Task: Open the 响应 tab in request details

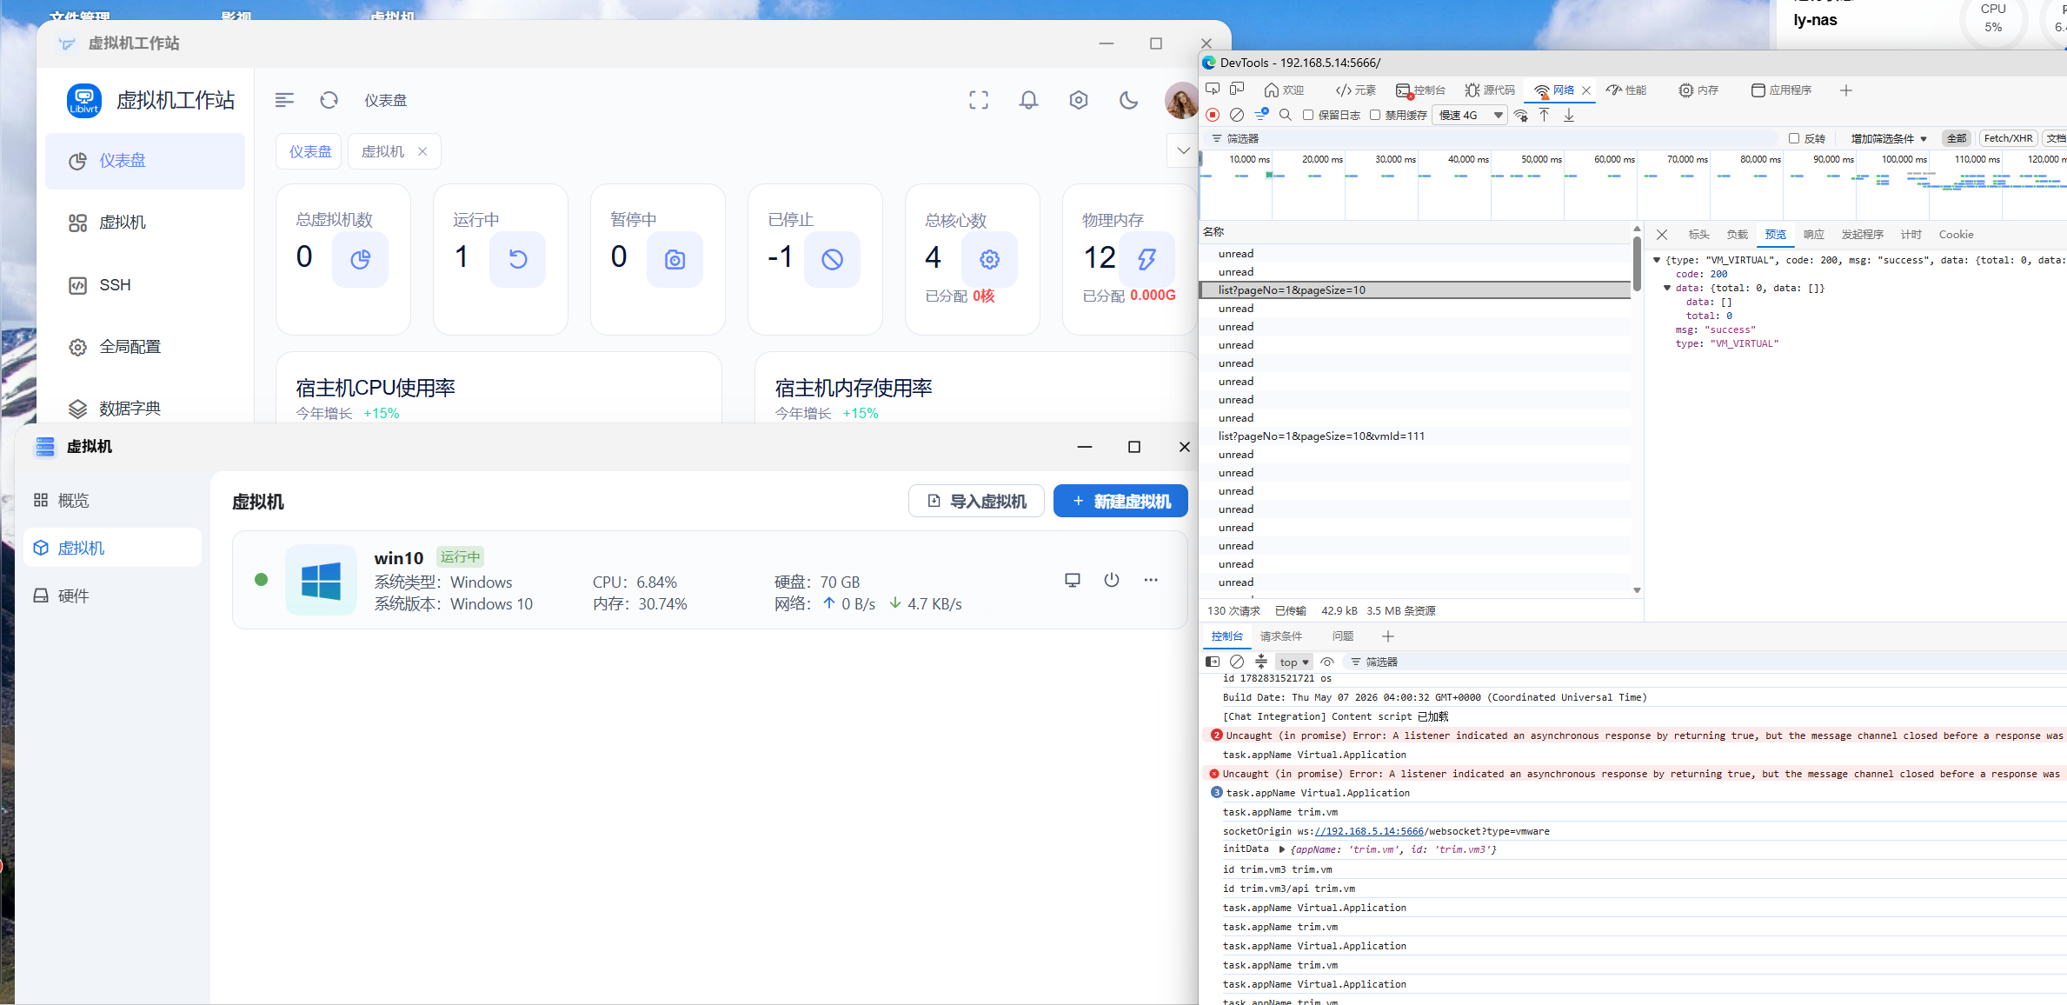Action: pyautogui.click(x=1813, y=235)
